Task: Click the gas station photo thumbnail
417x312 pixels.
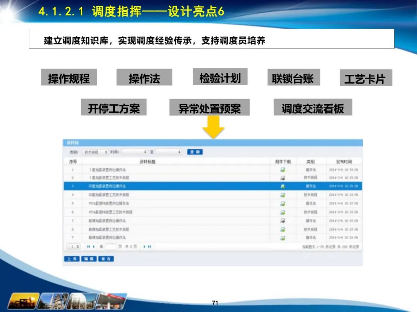Action: 111,301
